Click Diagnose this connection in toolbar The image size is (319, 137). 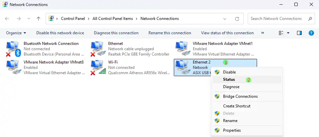(x=116, y=33)
